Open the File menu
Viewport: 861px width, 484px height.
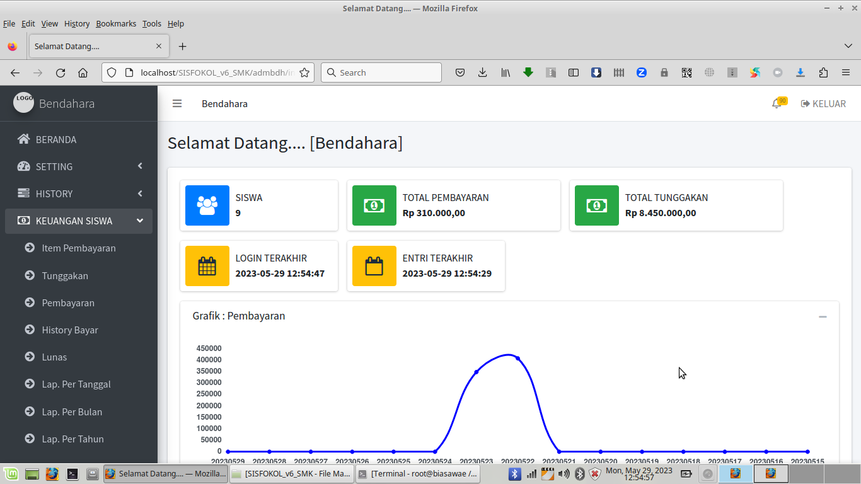pyautogui.click(x=9, y=23)
